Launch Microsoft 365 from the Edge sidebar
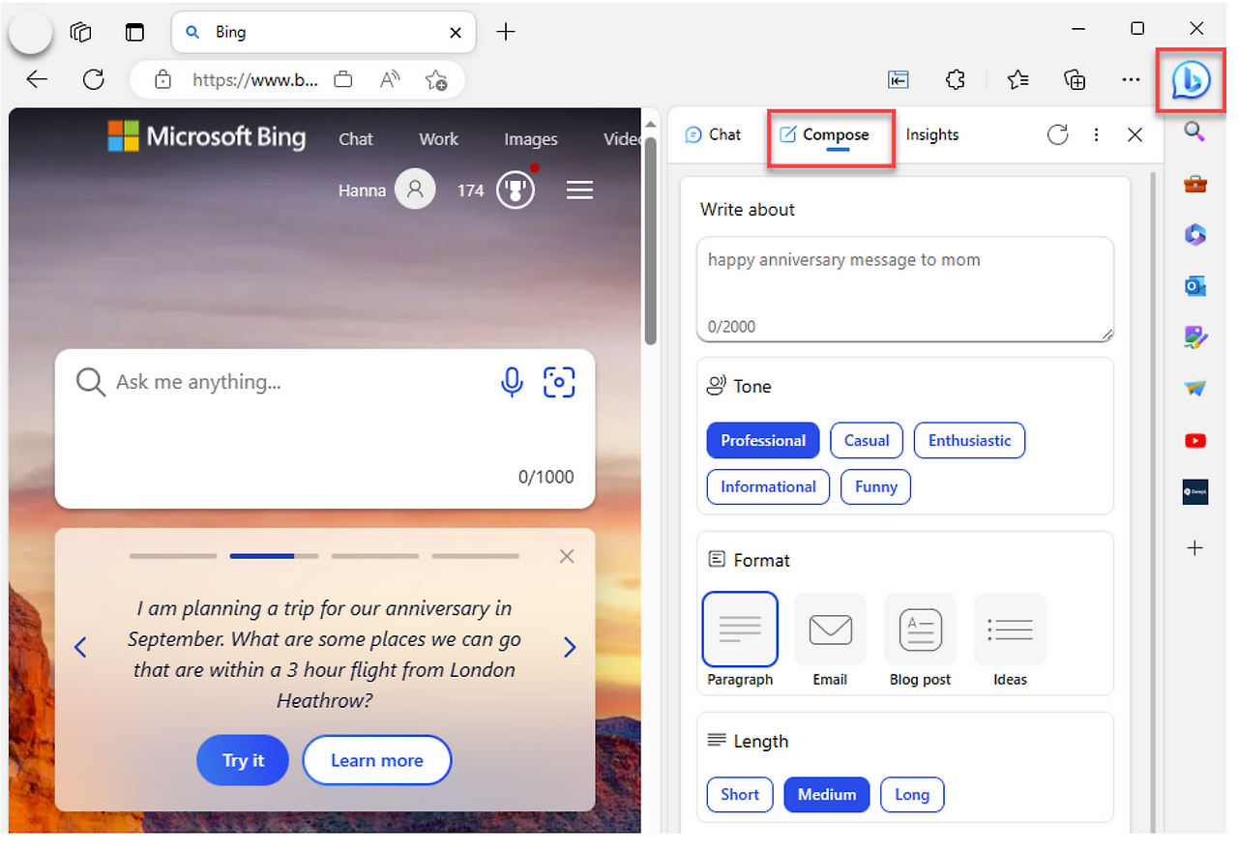1238x850 pixels. click(x=1195, y=235)
